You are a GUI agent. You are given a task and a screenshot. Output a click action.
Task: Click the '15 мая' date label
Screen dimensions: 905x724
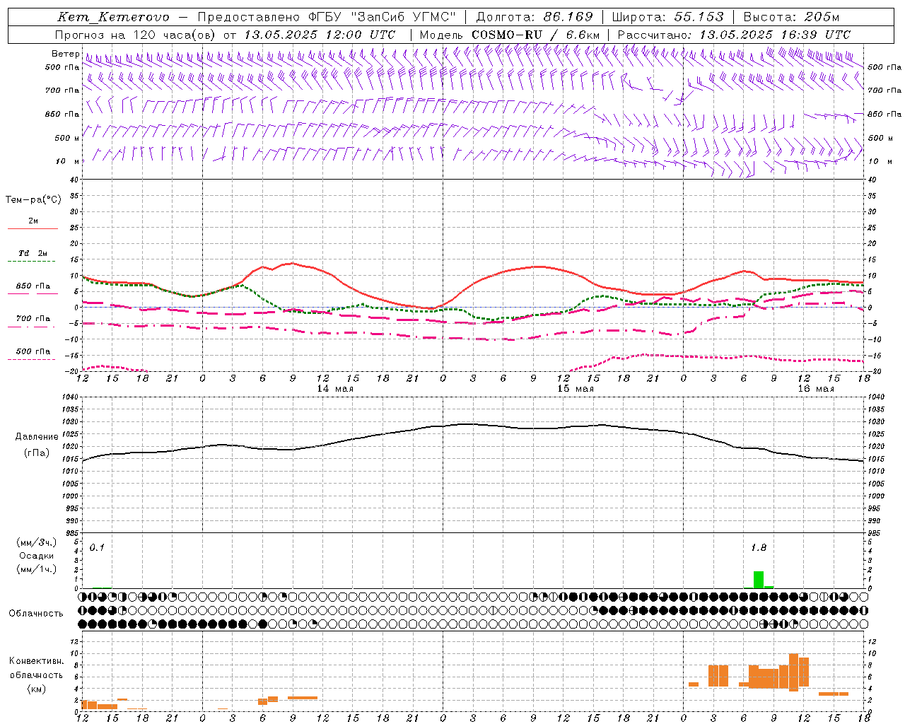[576, 389]
